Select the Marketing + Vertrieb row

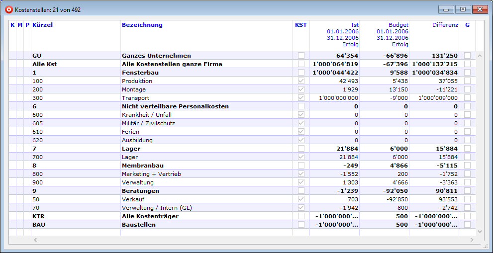click(147, 174)
